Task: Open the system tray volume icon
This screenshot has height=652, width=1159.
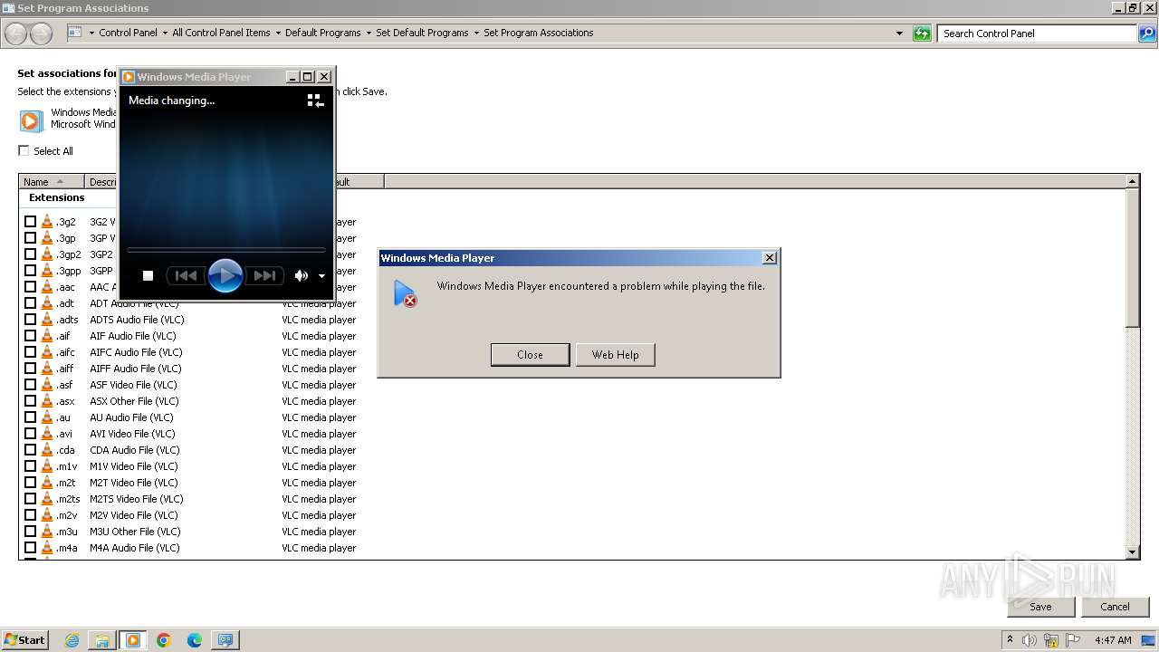Action: coord(1030,640)
